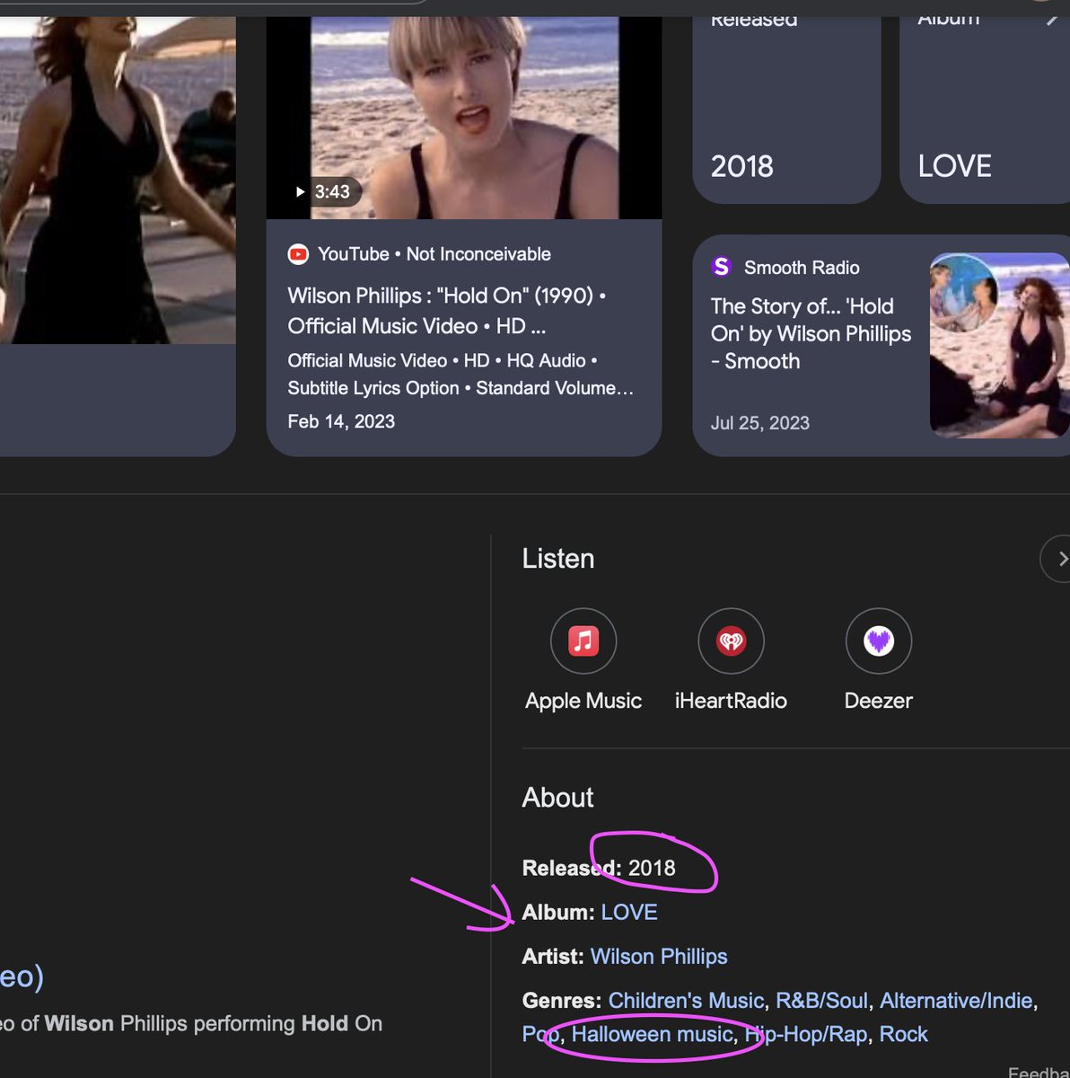Screen dimensions: 1070x1078
Task: Click the YouTube logo on the video result
Action: click(297, 254)
